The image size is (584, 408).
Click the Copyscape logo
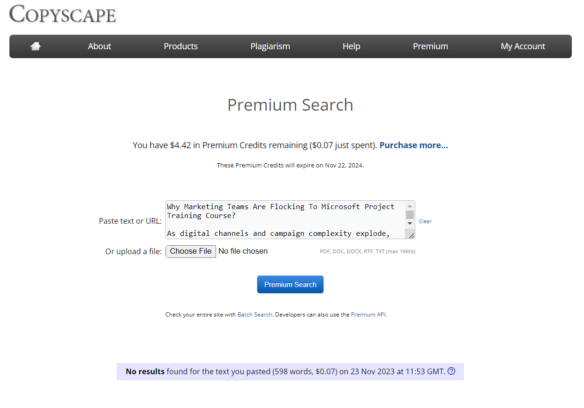pyautogui.click(x=62, y=14)
